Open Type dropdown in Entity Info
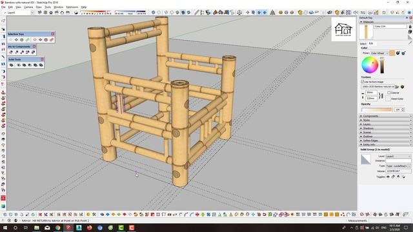413x232 pixels. tap(398, 166)
